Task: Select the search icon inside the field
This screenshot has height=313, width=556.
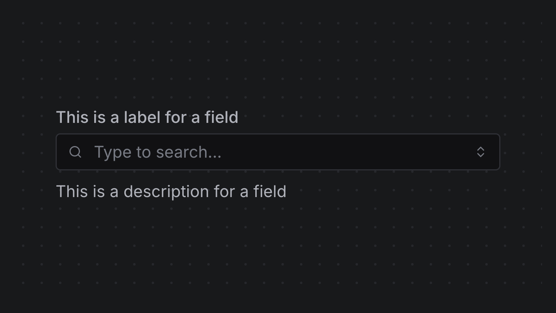Action: pyautogui.click(x=75, y=152)
